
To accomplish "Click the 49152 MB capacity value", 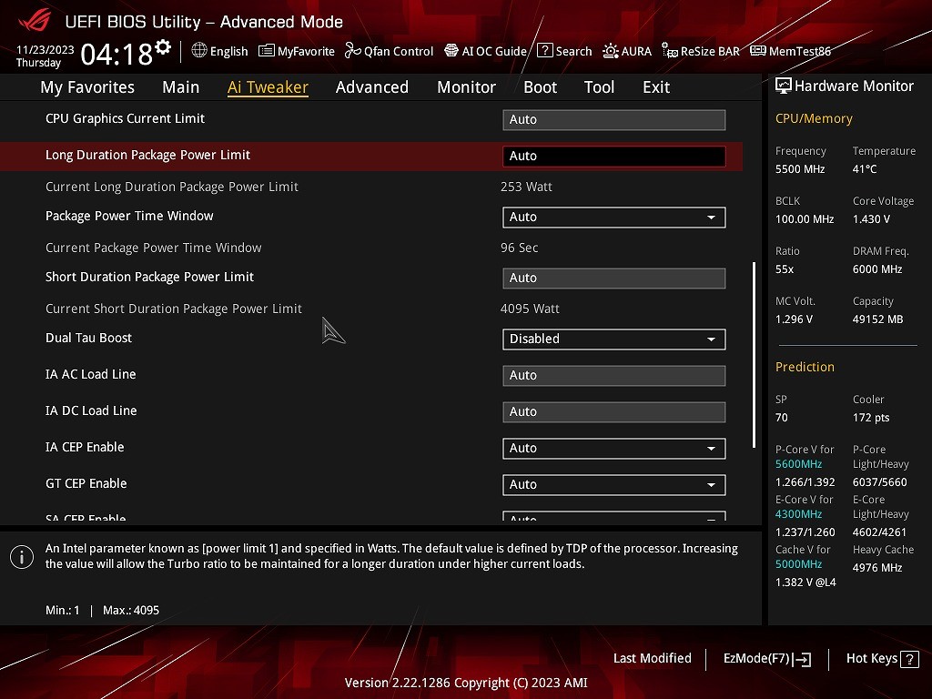I will click(878, 319).
